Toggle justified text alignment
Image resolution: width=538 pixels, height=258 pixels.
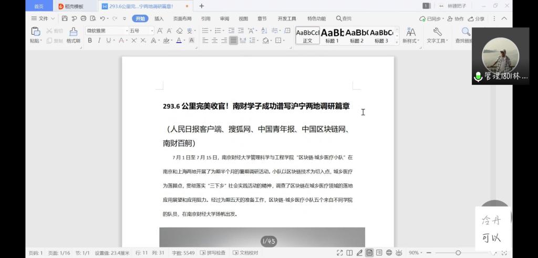tap(233, 40)
